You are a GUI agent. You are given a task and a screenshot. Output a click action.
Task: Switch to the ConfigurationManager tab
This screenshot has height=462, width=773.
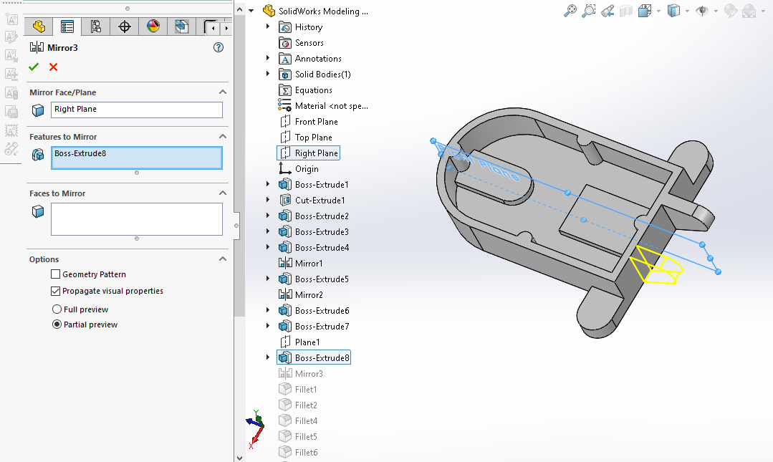[95, 27]
